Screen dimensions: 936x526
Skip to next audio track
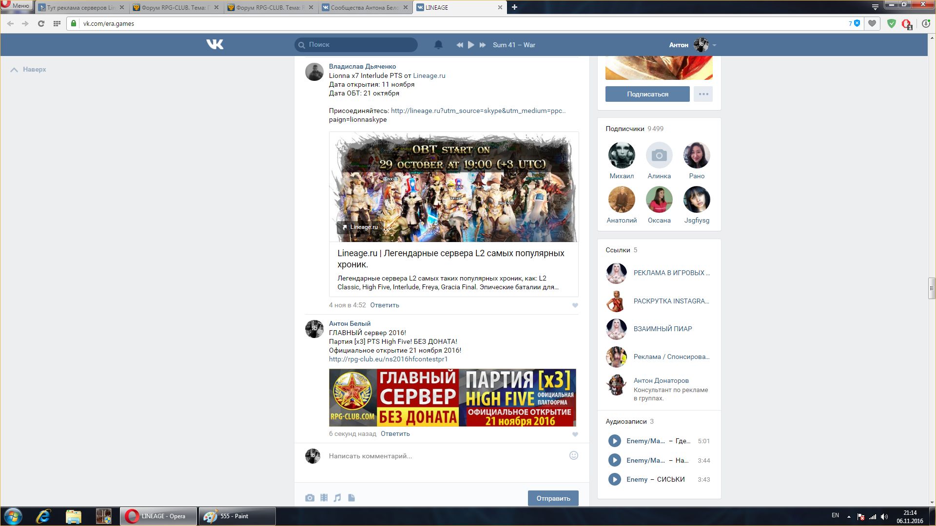483,45
